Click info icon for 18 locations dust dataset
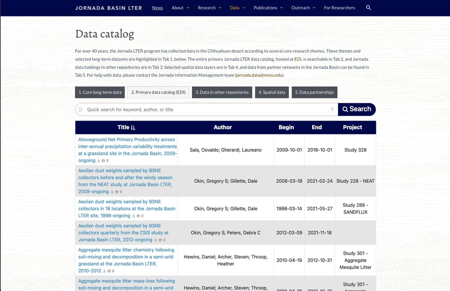The height and width of the screenshot is (291, 450). click(x=138, y=216)
